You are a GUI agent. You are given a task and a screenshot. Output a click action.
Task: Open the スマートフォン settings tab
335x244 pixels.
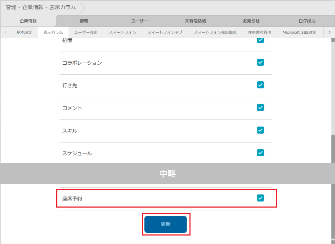122,32
